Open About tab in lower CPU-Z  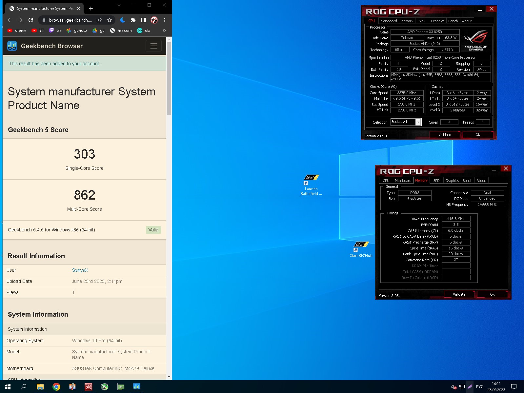(481, 181)
